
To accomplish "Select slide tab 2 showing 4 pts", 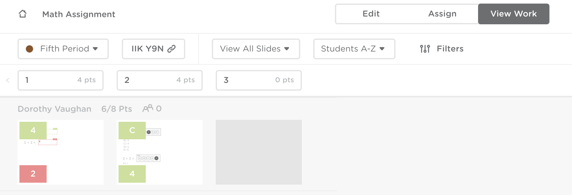I will click(x=160, y=80).
